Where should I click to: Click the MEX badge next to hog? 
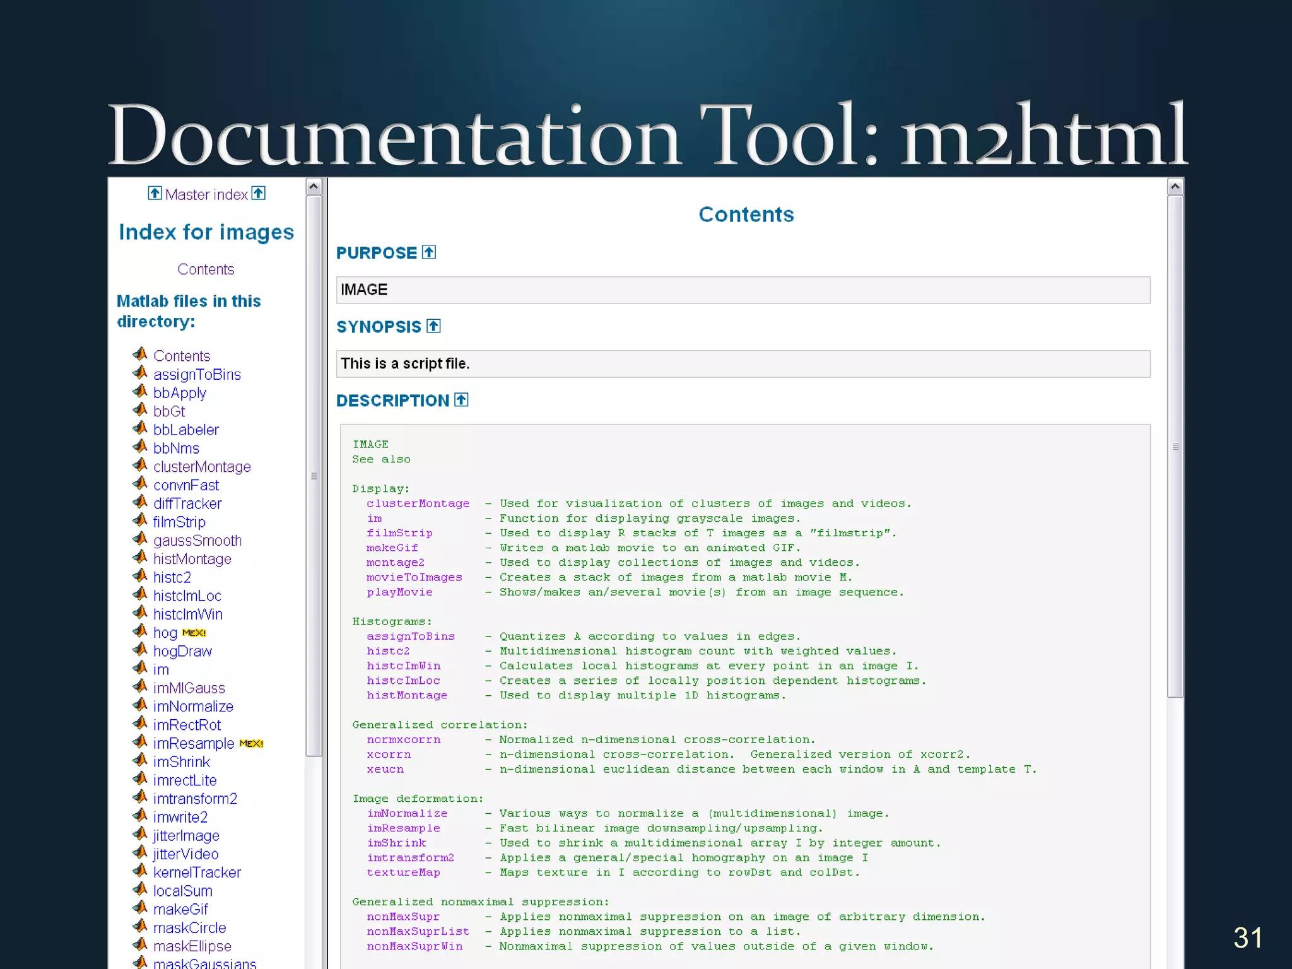pos(194,633)
